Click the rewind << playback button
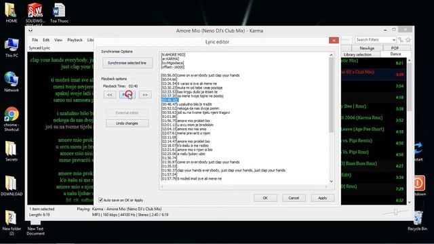This screenshot has width=434, height=244. coord(110,95)
